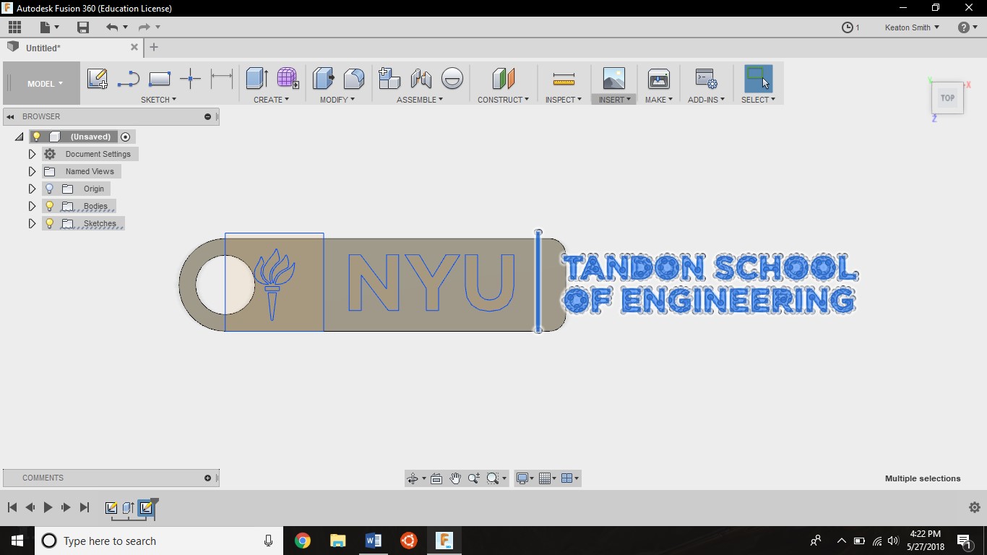Select the Line sketch tool
This screenshot has width=987, height=555.
coord(128,79)
